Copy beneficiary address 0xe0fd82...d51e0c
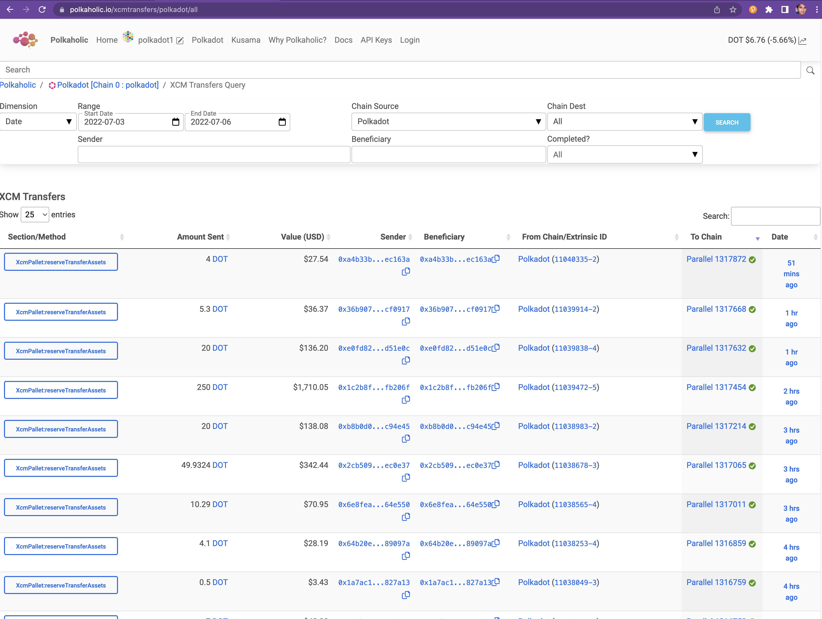The image size is (822, 619). coord(496,347)
